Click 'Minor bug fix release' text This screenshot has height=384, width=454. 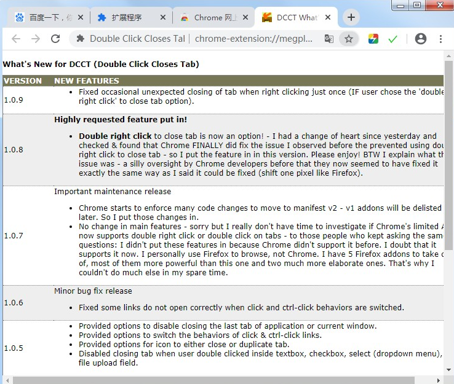[x=93, y=291]
